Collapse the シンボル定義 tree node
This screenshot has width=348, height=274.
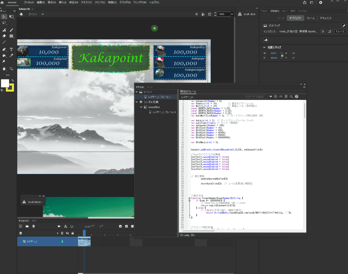pyautogui.click(x=137, y=102)
